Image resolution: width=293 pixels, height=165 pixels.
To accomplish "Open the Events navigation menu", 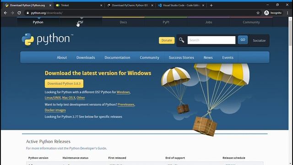I will click(x=228, y=57).
